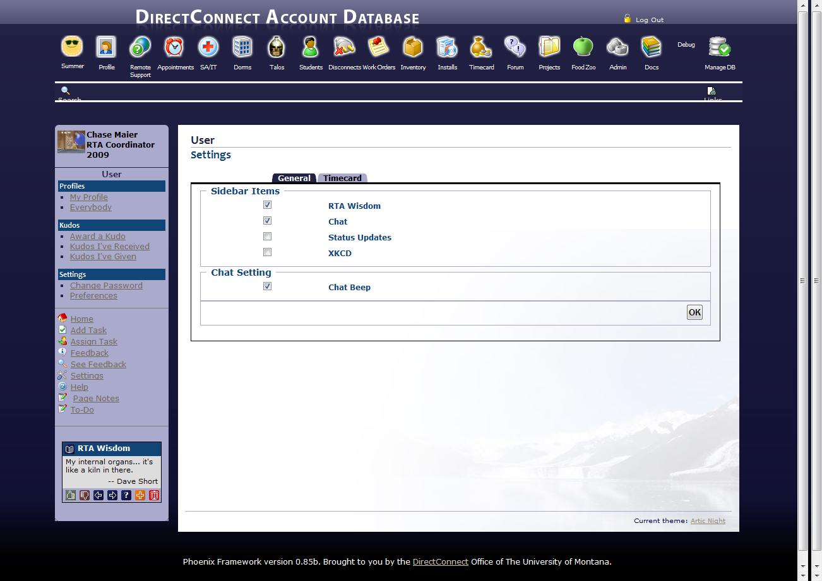Click Debug in the top toolbar
Image resolution: width=822 pixels, height=581 pixels.
pos(686,45)
